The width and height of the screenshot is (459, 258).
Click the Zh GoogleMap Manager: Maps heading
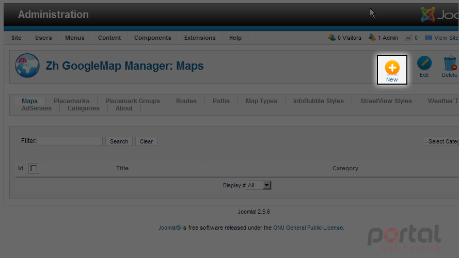point(125,66)
